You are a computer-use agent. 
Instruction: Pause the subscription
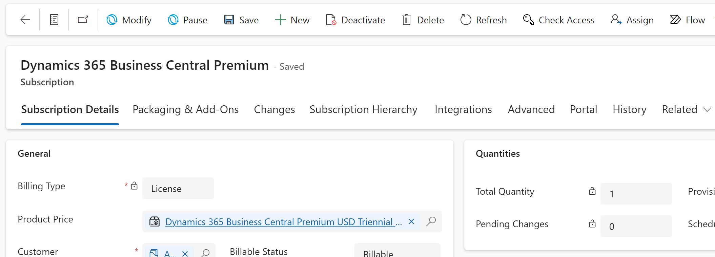coord(188,20)
